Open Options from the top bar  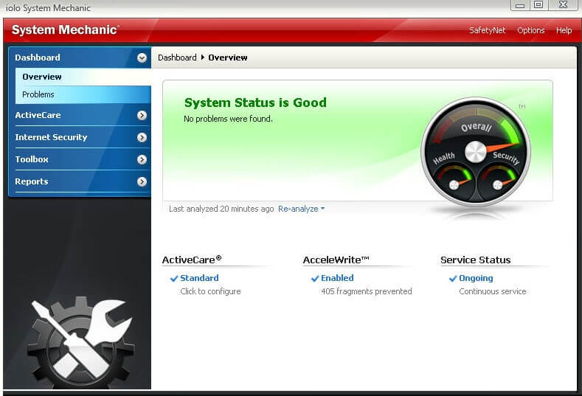click(x=531, y=30)
